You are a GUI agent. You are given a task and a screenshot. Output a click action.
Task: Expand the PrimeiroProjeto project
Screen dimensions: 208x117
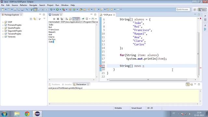[3, 25]
